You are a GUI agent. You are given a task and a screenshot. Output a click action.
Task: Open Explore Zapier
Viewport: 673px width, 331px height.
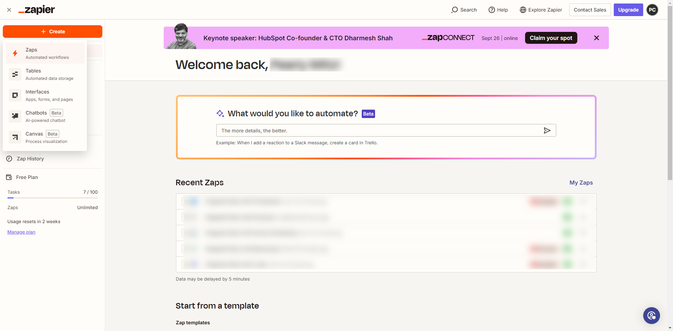pyautogui.click(x=541, y=10)
